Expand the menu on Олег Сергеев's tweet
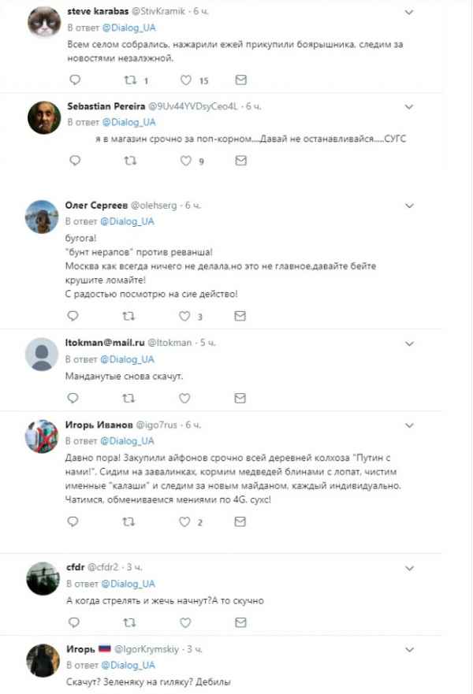 pos(408,205)
